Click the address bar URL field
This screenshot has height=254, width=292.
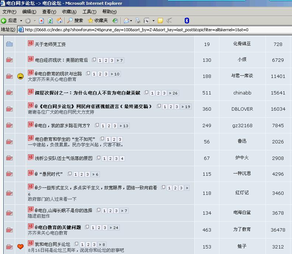(147, 30)
